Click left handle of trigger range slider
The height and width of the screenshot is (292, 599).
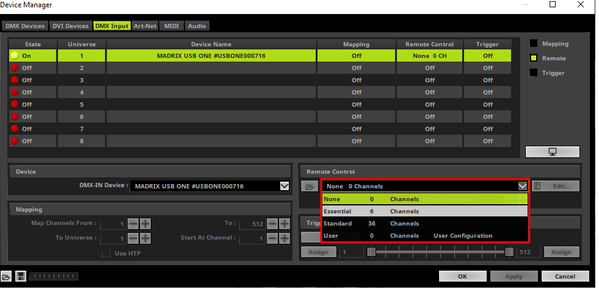(x=371, y=252)
